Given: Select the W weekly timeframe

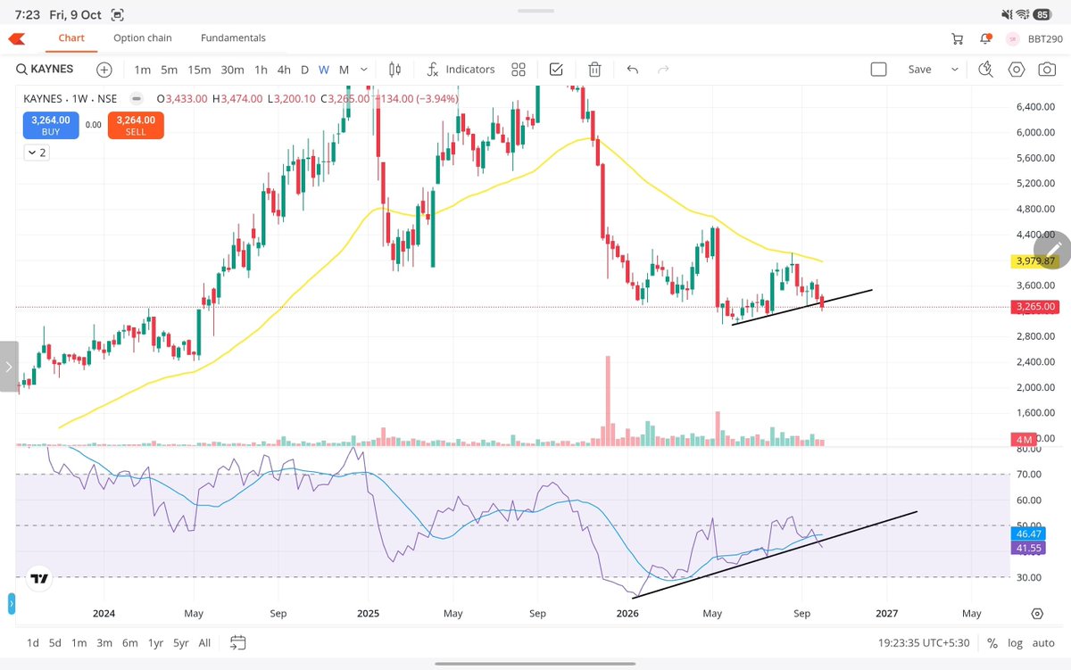Looking at the screenshot, I should pos(324,70).
